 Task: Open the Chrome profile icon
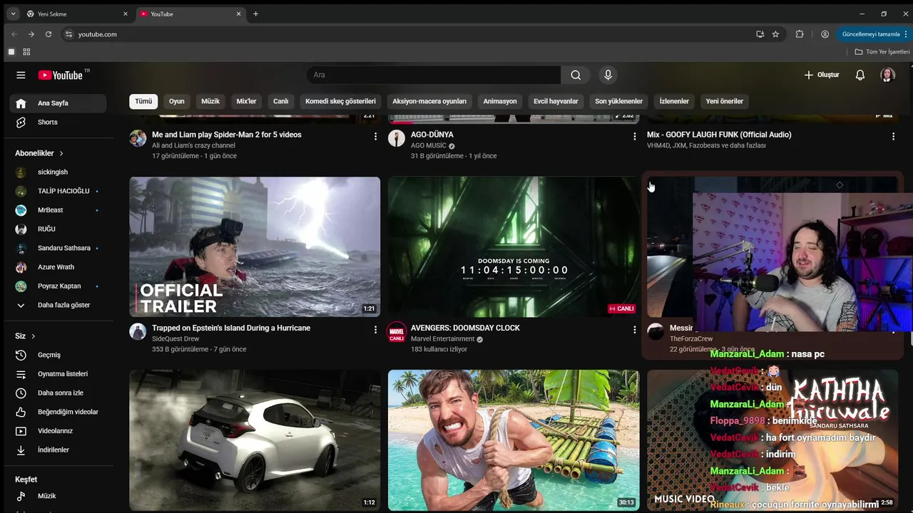pos(825,34)
